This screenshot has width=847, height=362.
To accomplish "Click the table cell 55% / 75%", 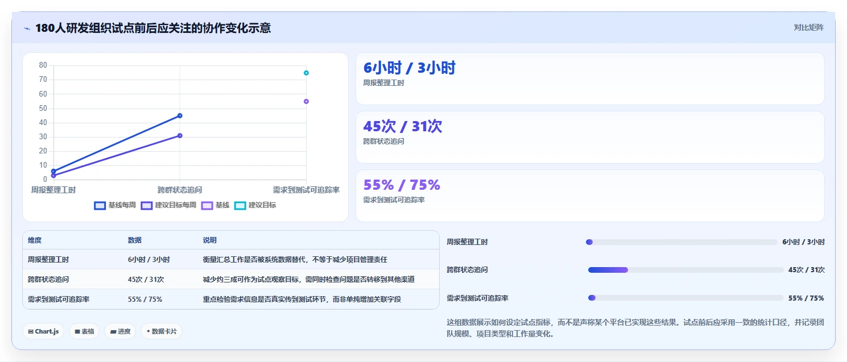I will 145,299.
